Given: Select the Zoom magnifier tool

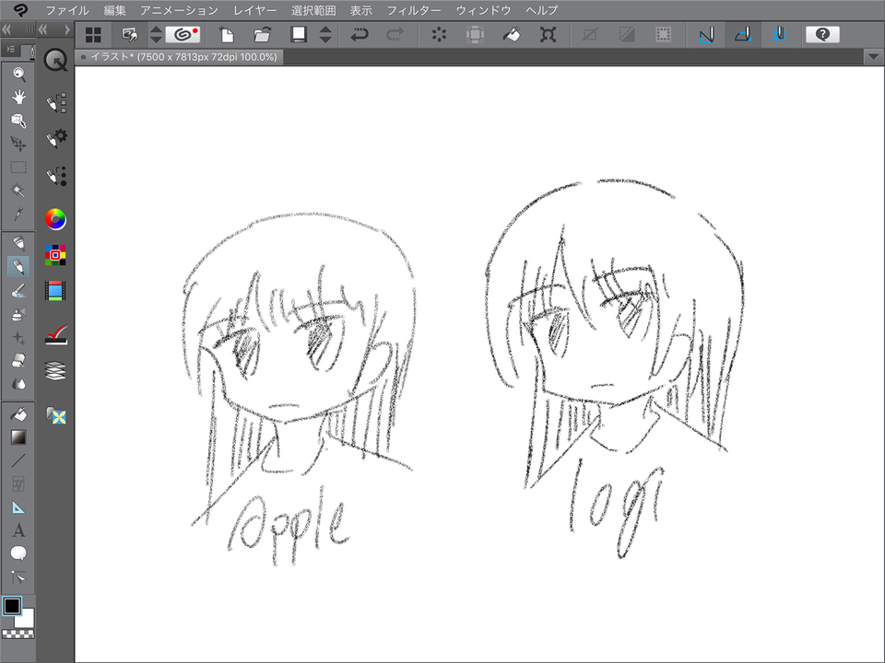Looking at the screenshot, I should (x=18, y=74).
